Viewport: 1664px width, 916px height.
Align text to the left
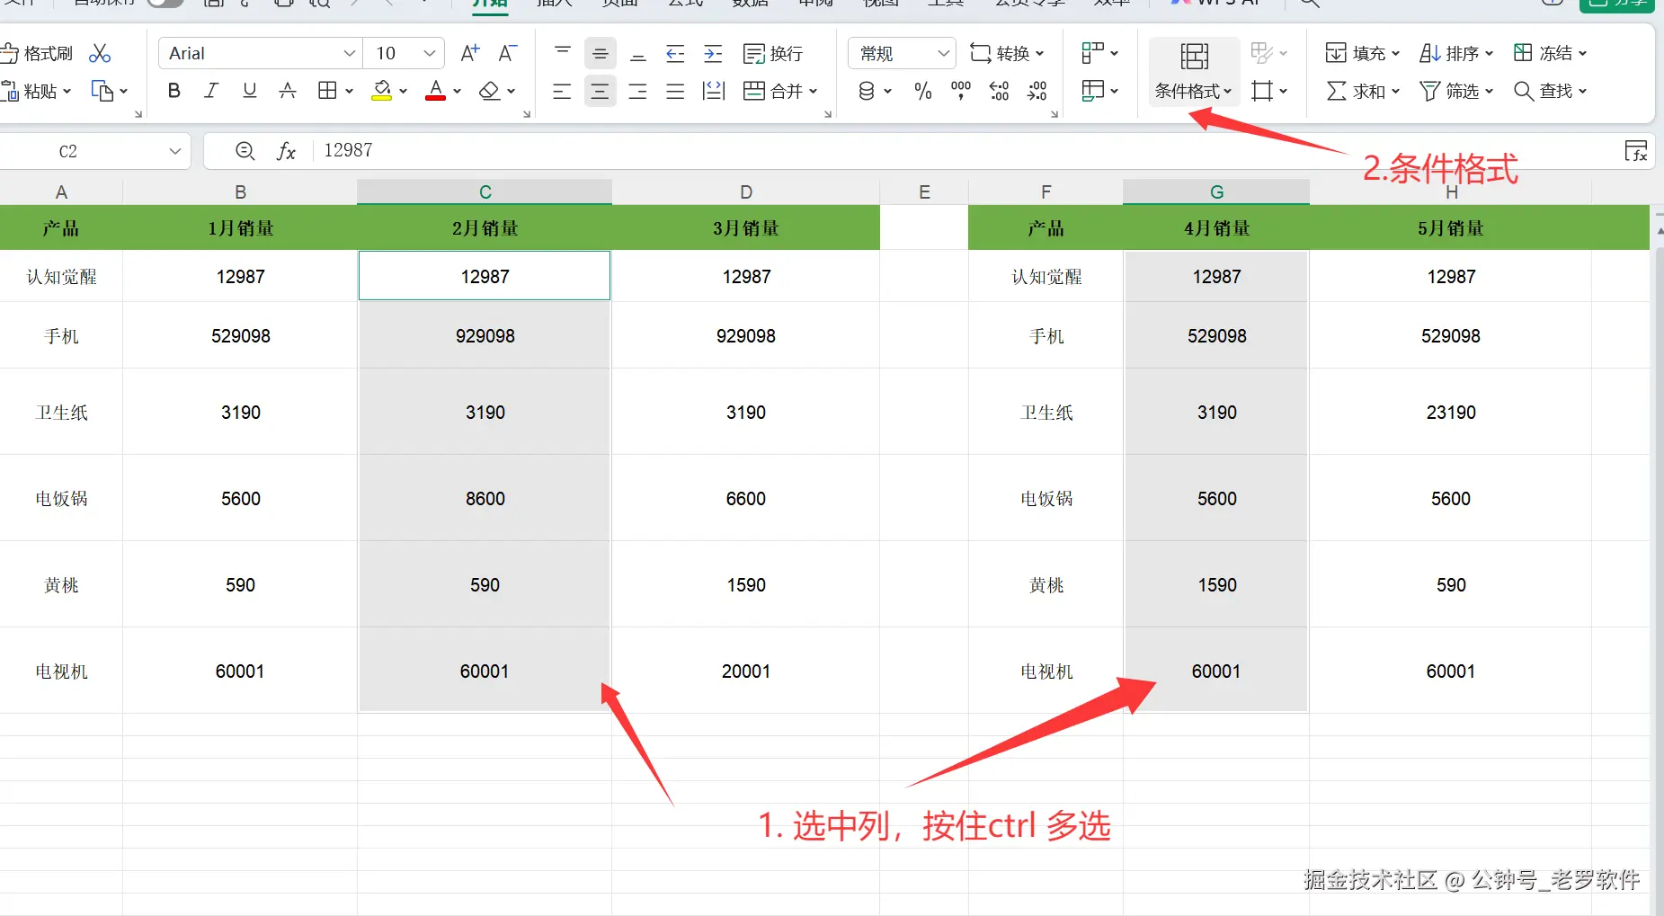coord(562,91)
